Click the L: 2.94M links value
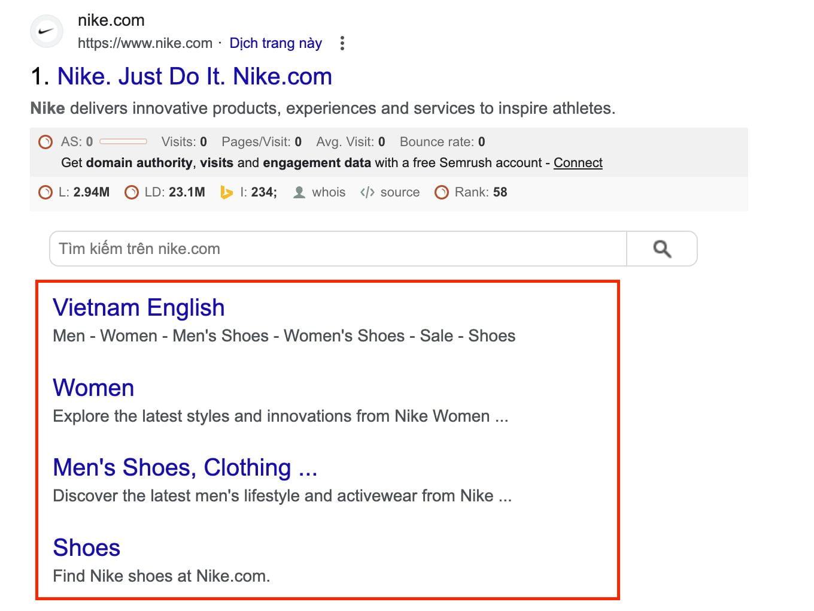This screenshot has width=814, height=611. [84, 192]
